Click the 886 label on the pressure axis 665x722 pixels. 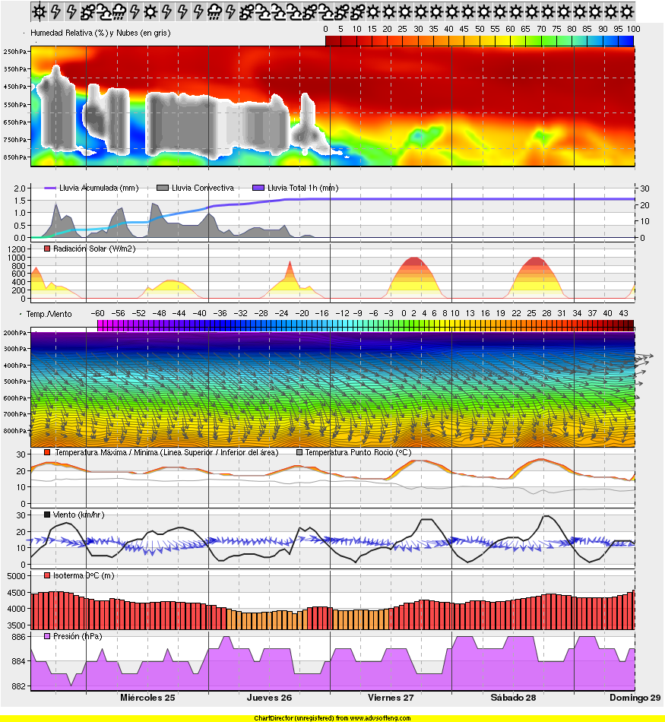coord(19,637)
